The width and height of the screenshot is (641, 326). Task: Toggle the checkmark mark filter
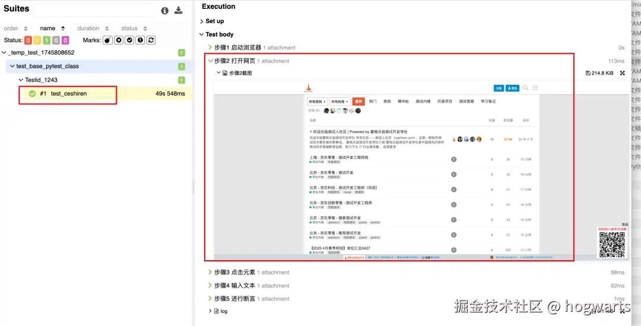(129, 40)
